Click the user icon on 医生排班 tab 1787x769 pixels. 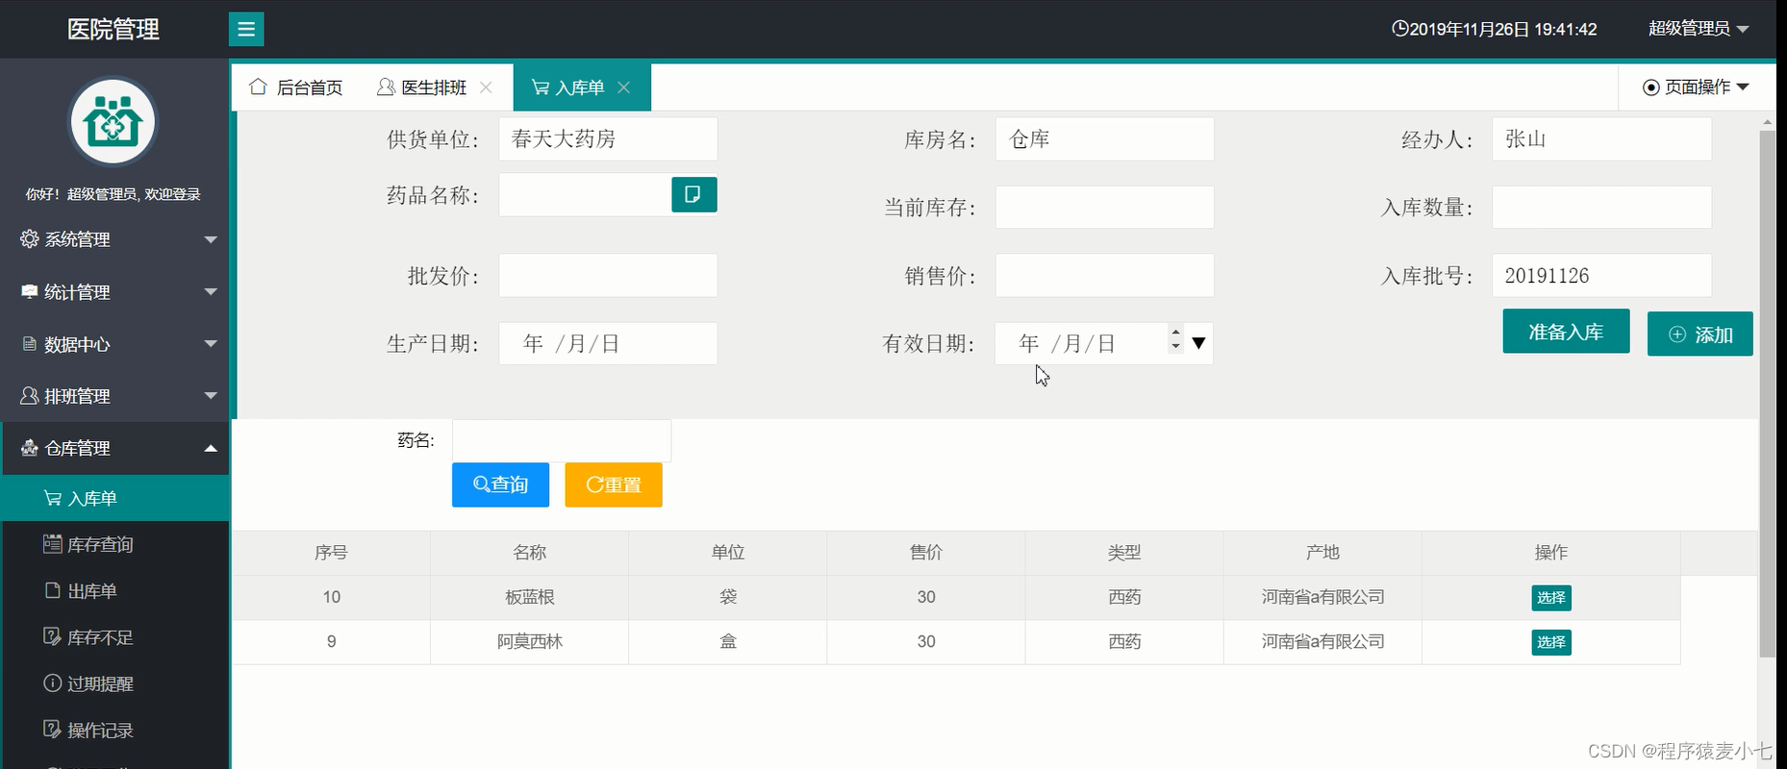[x=386, y=87]
